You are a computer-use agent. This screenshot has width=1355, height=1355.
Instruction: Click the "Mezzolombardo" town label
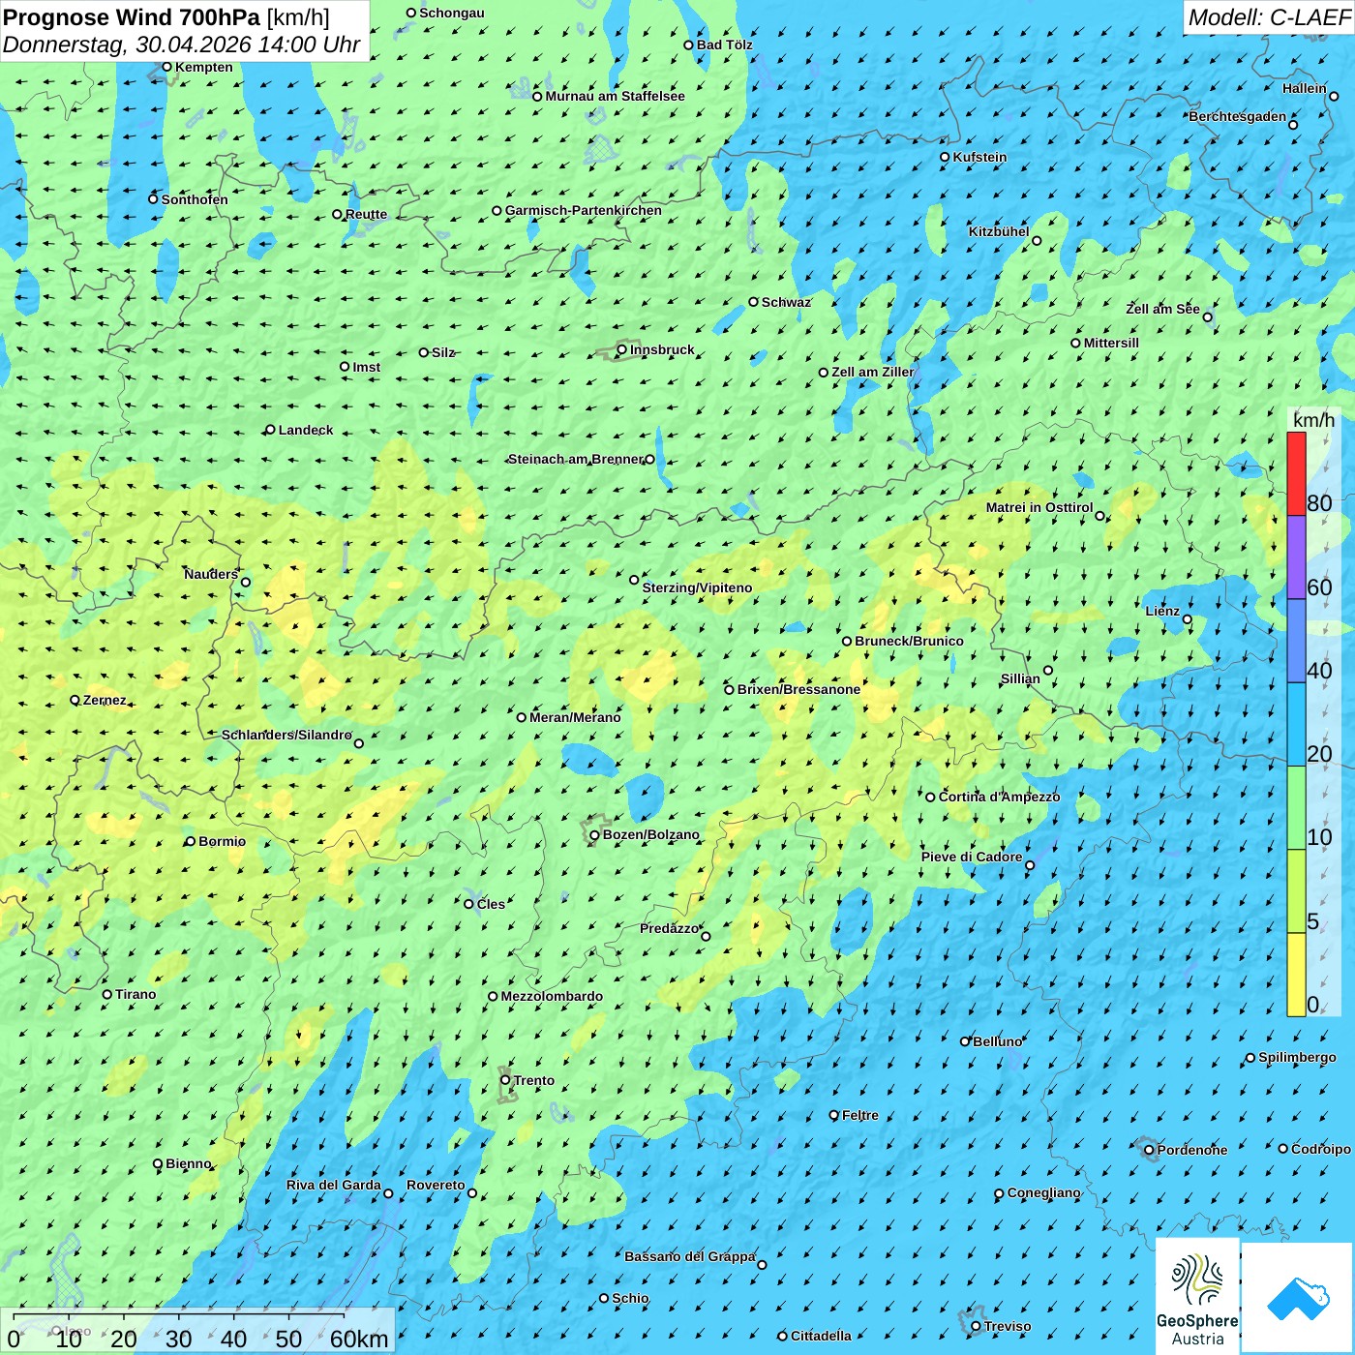coord(552,996)
